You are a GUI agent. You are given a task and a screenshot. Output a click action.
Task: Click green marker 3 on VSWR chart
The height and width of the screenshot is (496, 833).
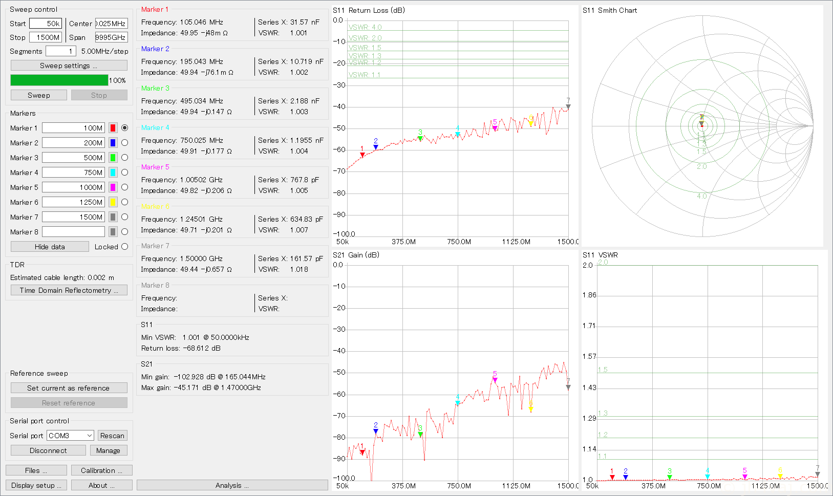[x=670, y=477]
